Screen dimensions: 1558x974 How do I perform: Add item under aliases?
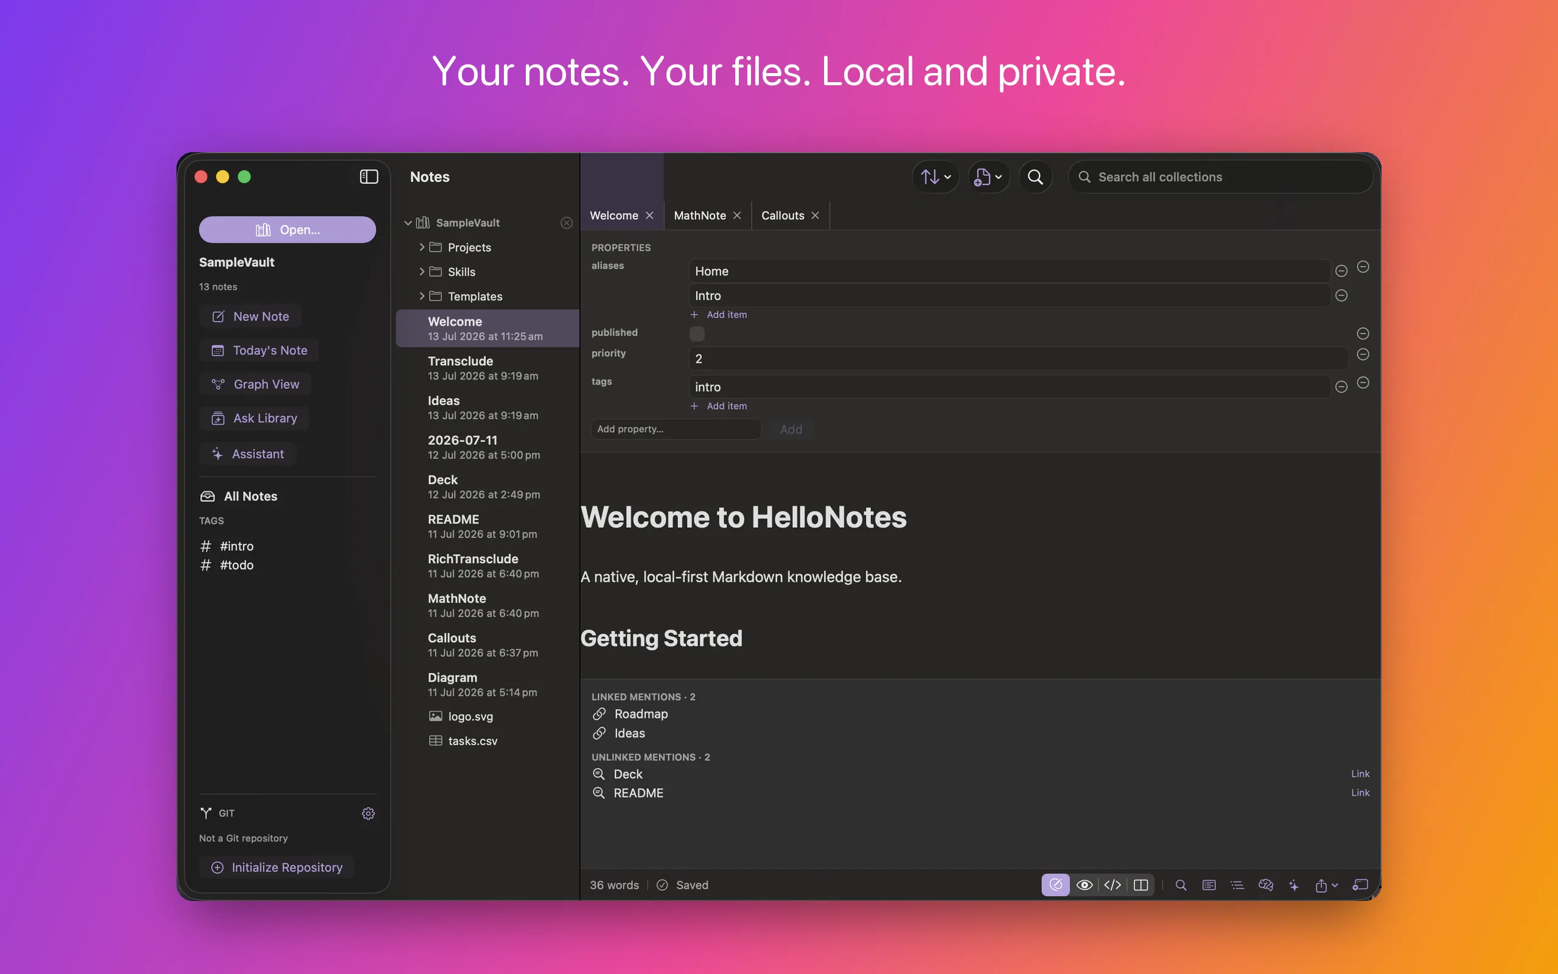(719, 315)
